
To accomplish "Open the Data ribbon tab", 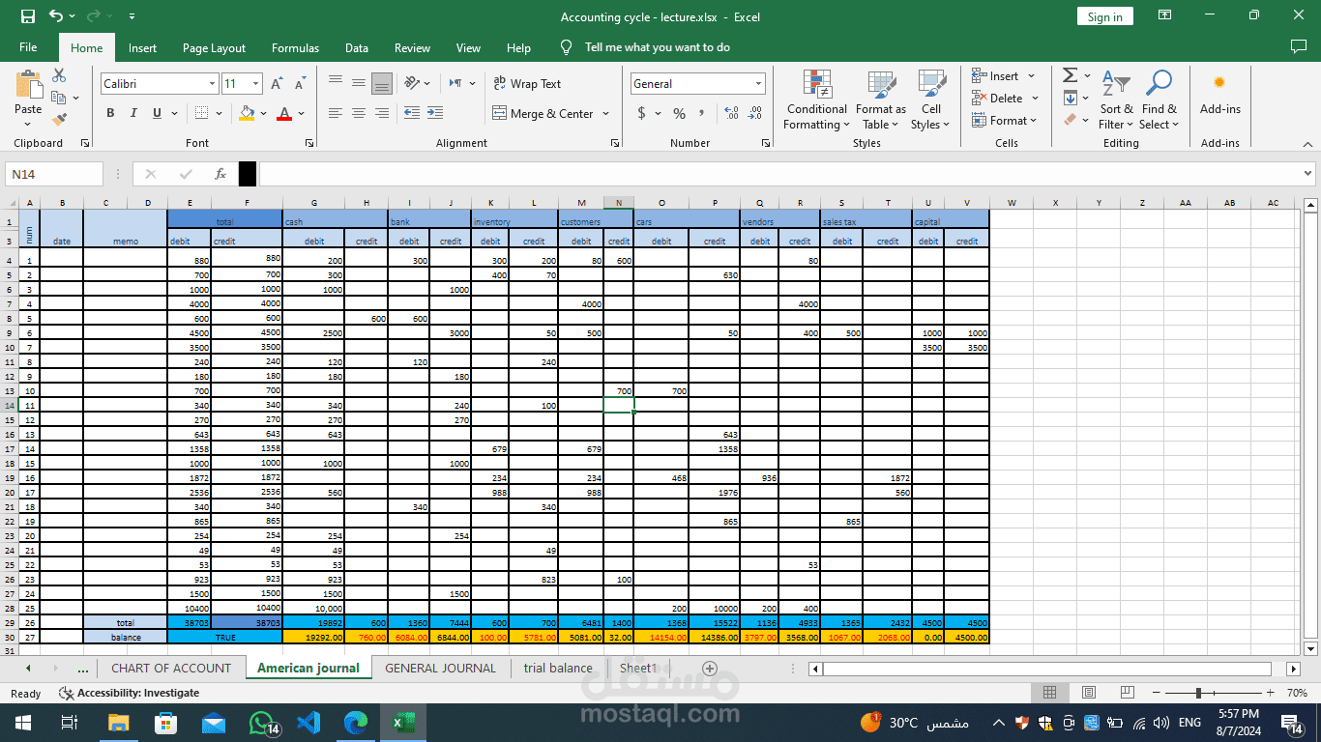I will point(357,47).
